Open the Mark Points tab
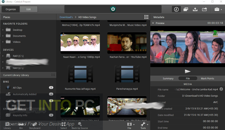Image resolution: width=225 pixels, height=130 pixels. click(207, 78)
